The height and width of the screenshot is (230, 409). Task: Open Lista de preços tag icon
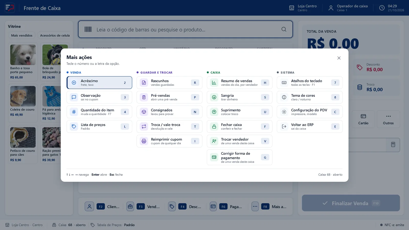click(74, 126)
